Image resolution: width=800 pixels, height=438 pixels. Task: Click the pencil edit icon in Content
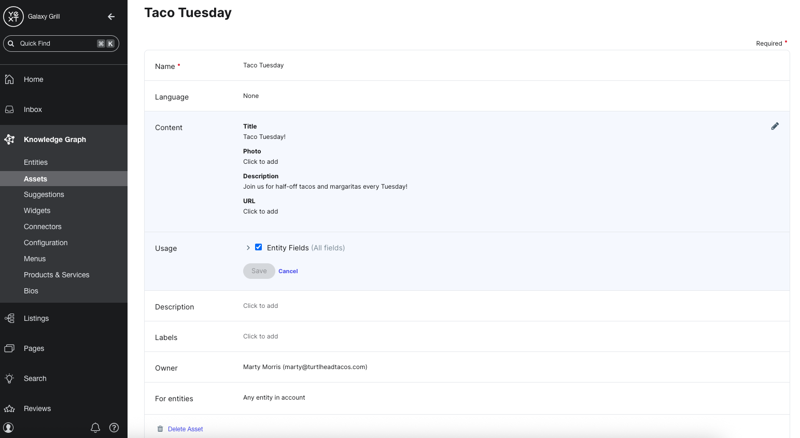click(x=775, y=126)
